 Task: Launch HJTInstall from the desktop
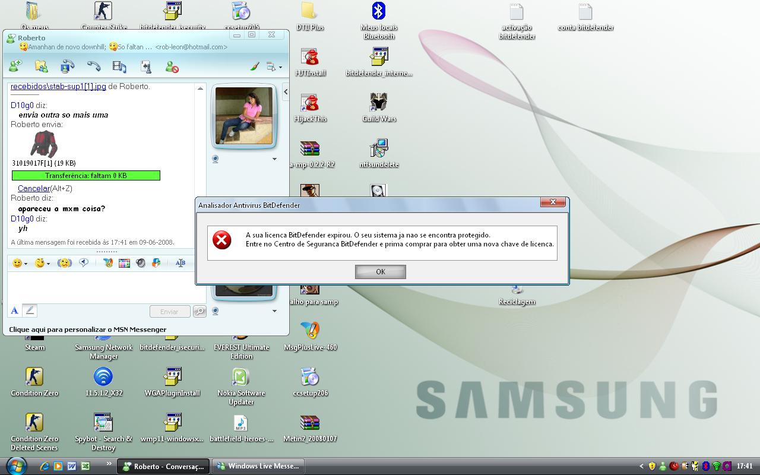click(310, 62)
